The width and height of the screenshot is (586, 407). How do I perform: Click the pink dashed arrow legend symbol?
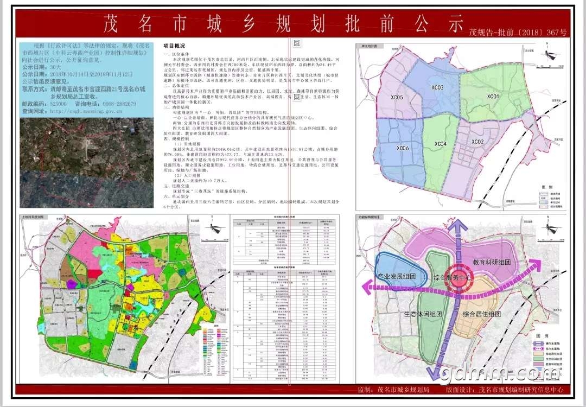tap(539, 348)
